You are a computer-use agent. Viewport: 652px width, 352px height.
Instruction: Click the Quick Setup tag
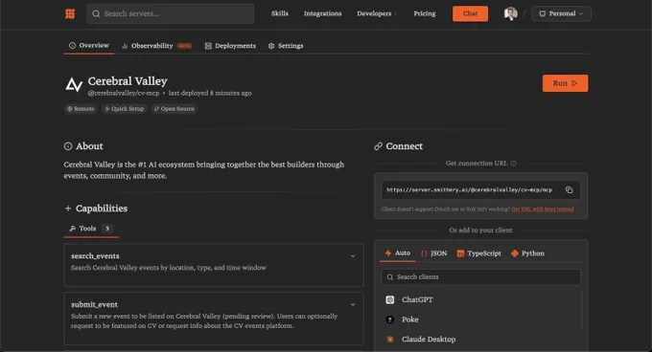pyautogui.click(x=124, y=109)
